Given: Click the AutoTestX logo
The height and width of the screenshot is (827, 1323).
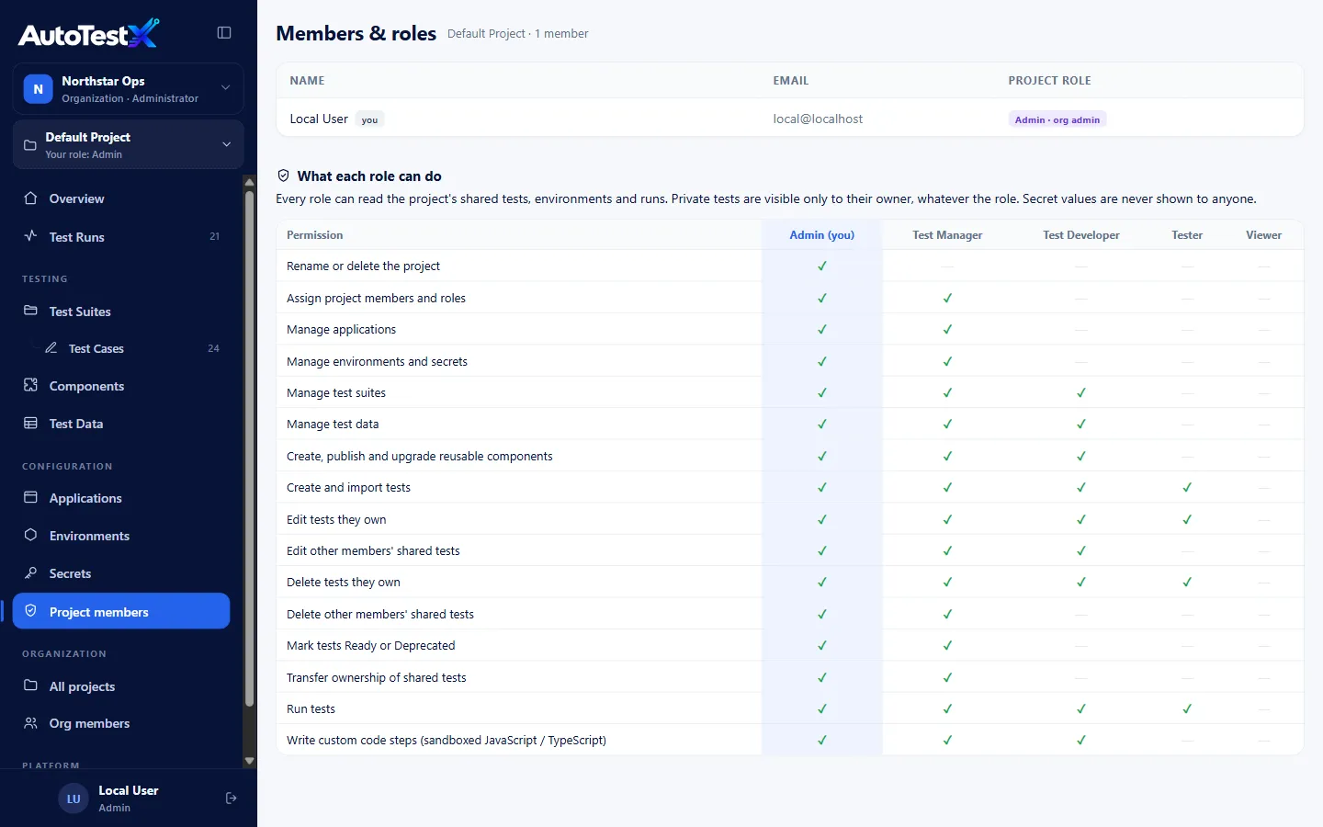Looking at the screenshot, I should 89,34.
